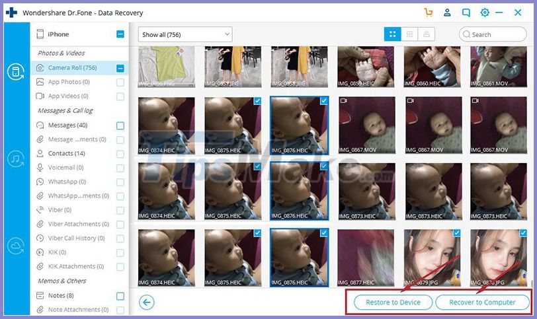Check the App Photos checkbox

coord(120,83)
